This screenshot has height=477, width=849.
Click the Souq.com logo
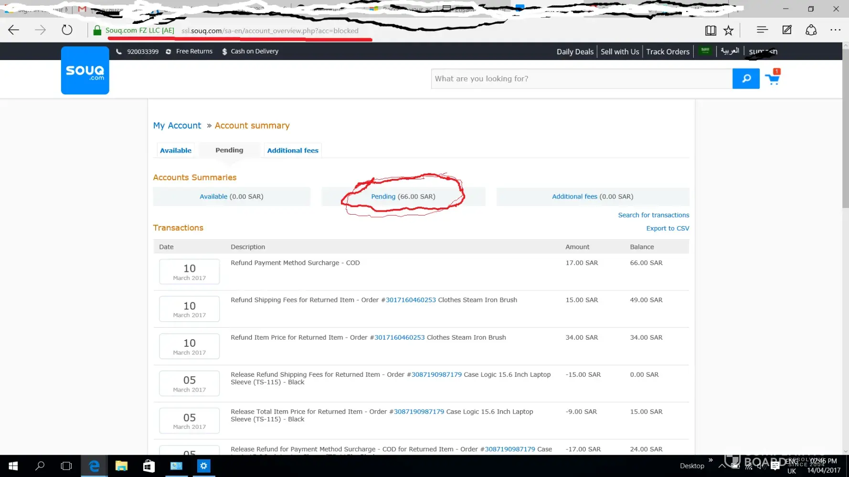click(85, 71)
